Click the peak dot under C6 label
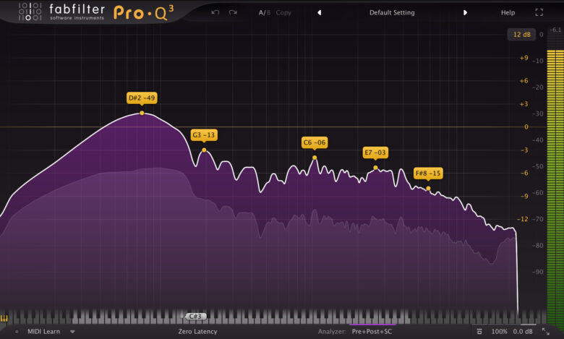Image resolution: width=564 pixels, height=339 pixels. [315, 158]
